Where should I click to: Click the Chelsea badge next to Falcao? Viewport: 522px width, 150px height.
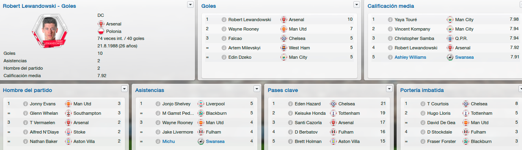tap(284, 38)
